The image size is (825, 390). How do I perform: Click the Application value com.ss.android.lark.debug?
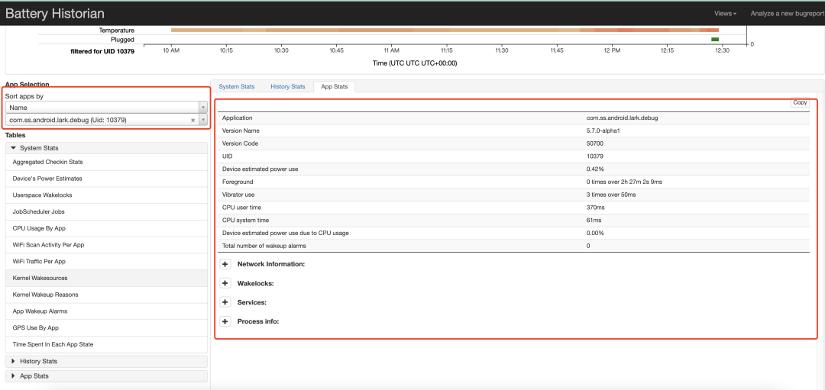pos(622,118)
